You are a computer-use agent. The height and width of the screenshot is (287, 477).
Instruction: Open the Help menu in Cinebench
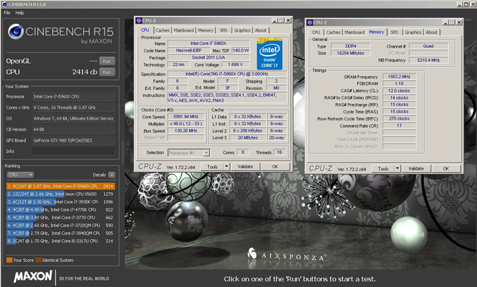click(20, 13)
